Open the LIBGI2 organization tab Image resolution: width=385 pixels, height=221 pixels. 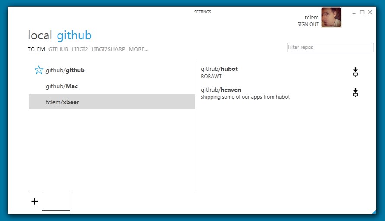80,49
